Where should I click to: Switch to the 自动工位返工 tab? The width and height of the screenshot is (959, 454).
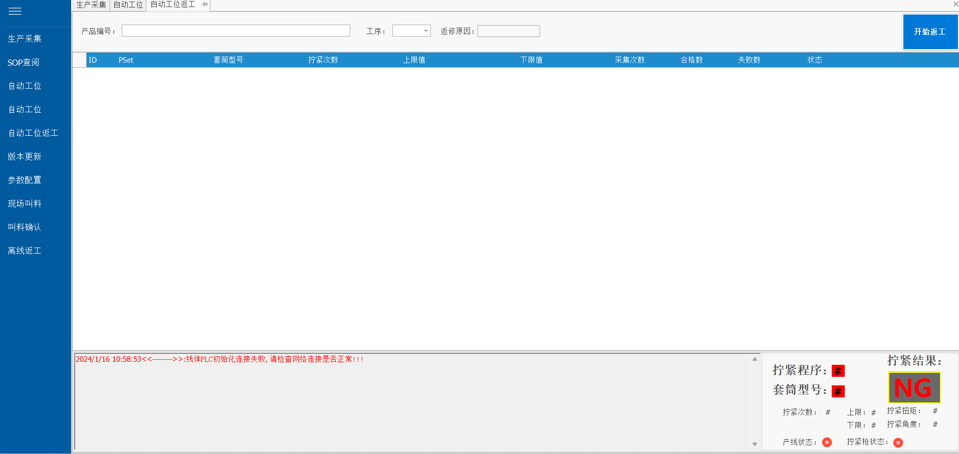click(x=173, y=5)
